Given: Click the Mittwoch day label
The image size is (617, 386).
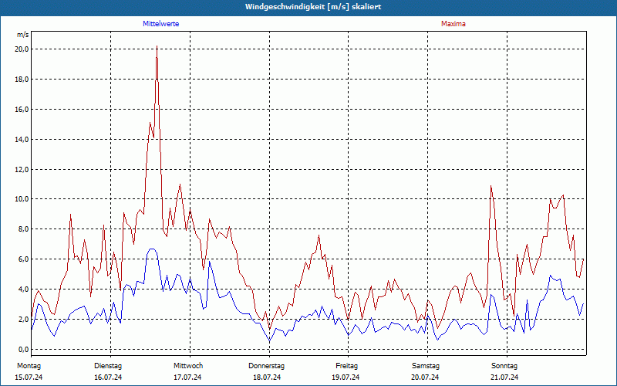Looking at the screenshot, I should click(188, 366).
